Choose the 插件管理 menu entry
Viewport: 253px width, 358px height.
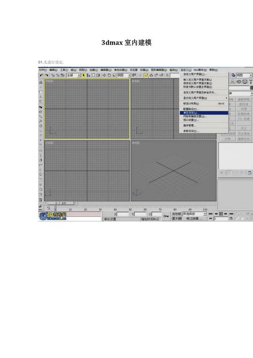pos(204,125)
